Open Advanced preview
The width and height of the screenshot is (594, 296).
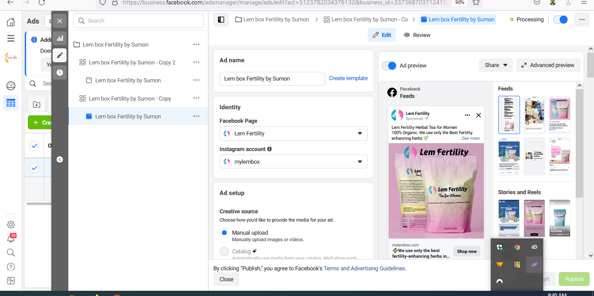coord(548,65)
